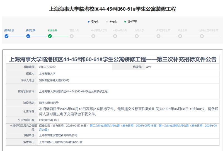The image size is (223, 151).
Task: Click the blue check circle under 招标公告
Action: pyautogui.click(x=28, y=36)
